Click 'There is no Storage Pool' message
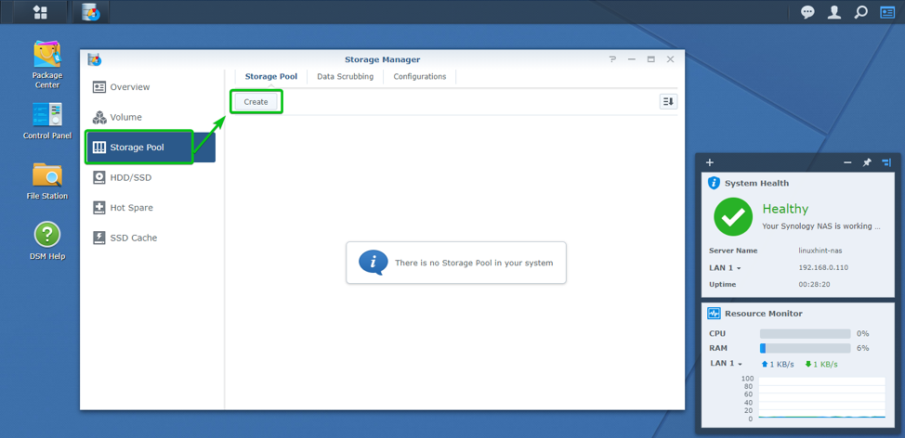The image size is (905, 438). pos(474,263)
